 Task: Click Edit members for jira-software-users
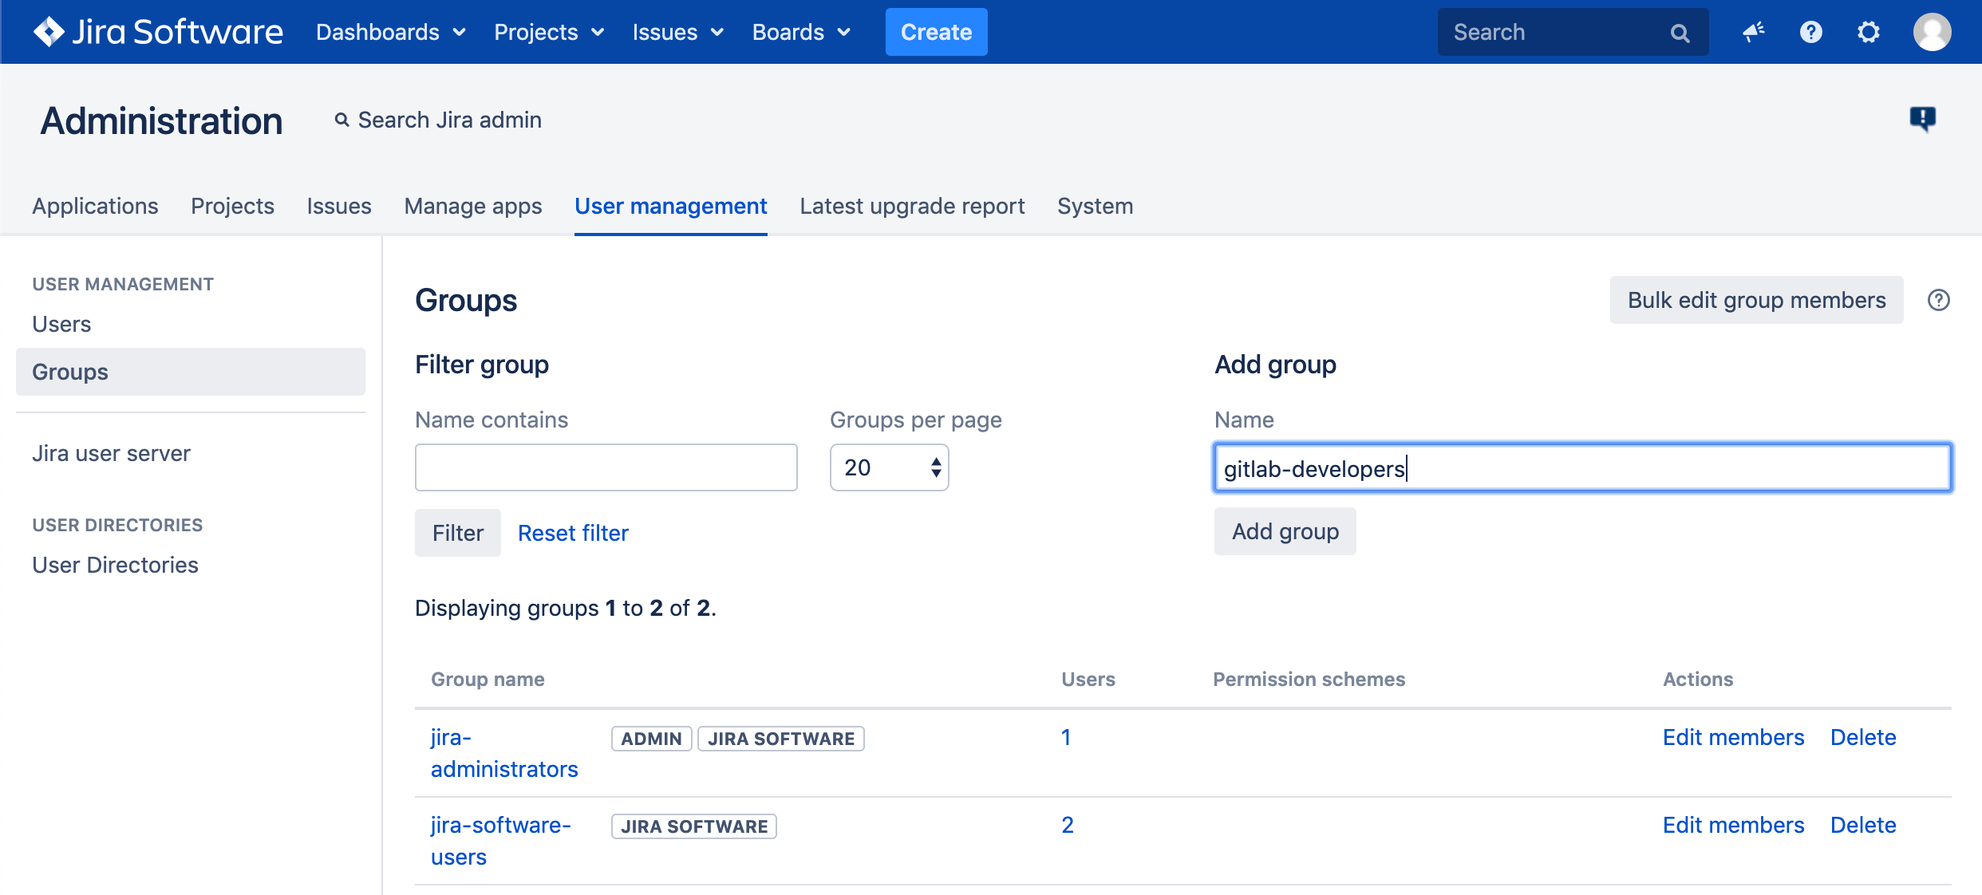click(x=1732, y=825)
